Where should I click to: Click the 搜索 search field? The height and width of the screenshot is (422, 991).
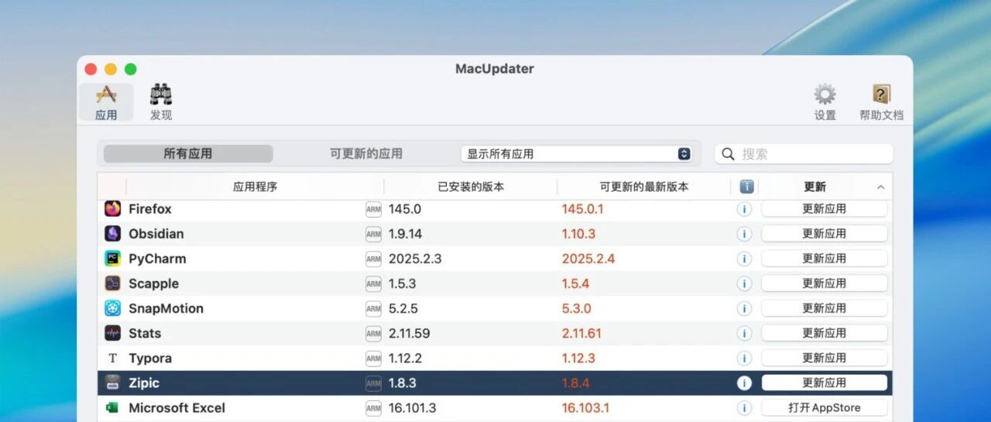(804, 154)
